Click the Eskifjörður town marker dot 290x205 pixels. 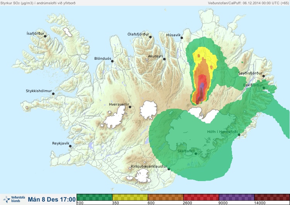[x=264, y=88]
